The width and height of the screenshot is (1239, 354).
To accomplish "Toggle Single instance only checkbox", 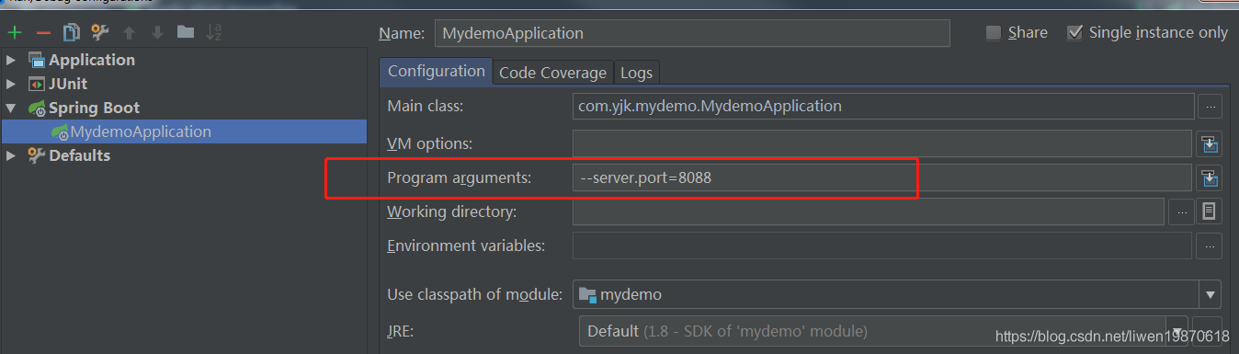I will (x=1074, y=33).
